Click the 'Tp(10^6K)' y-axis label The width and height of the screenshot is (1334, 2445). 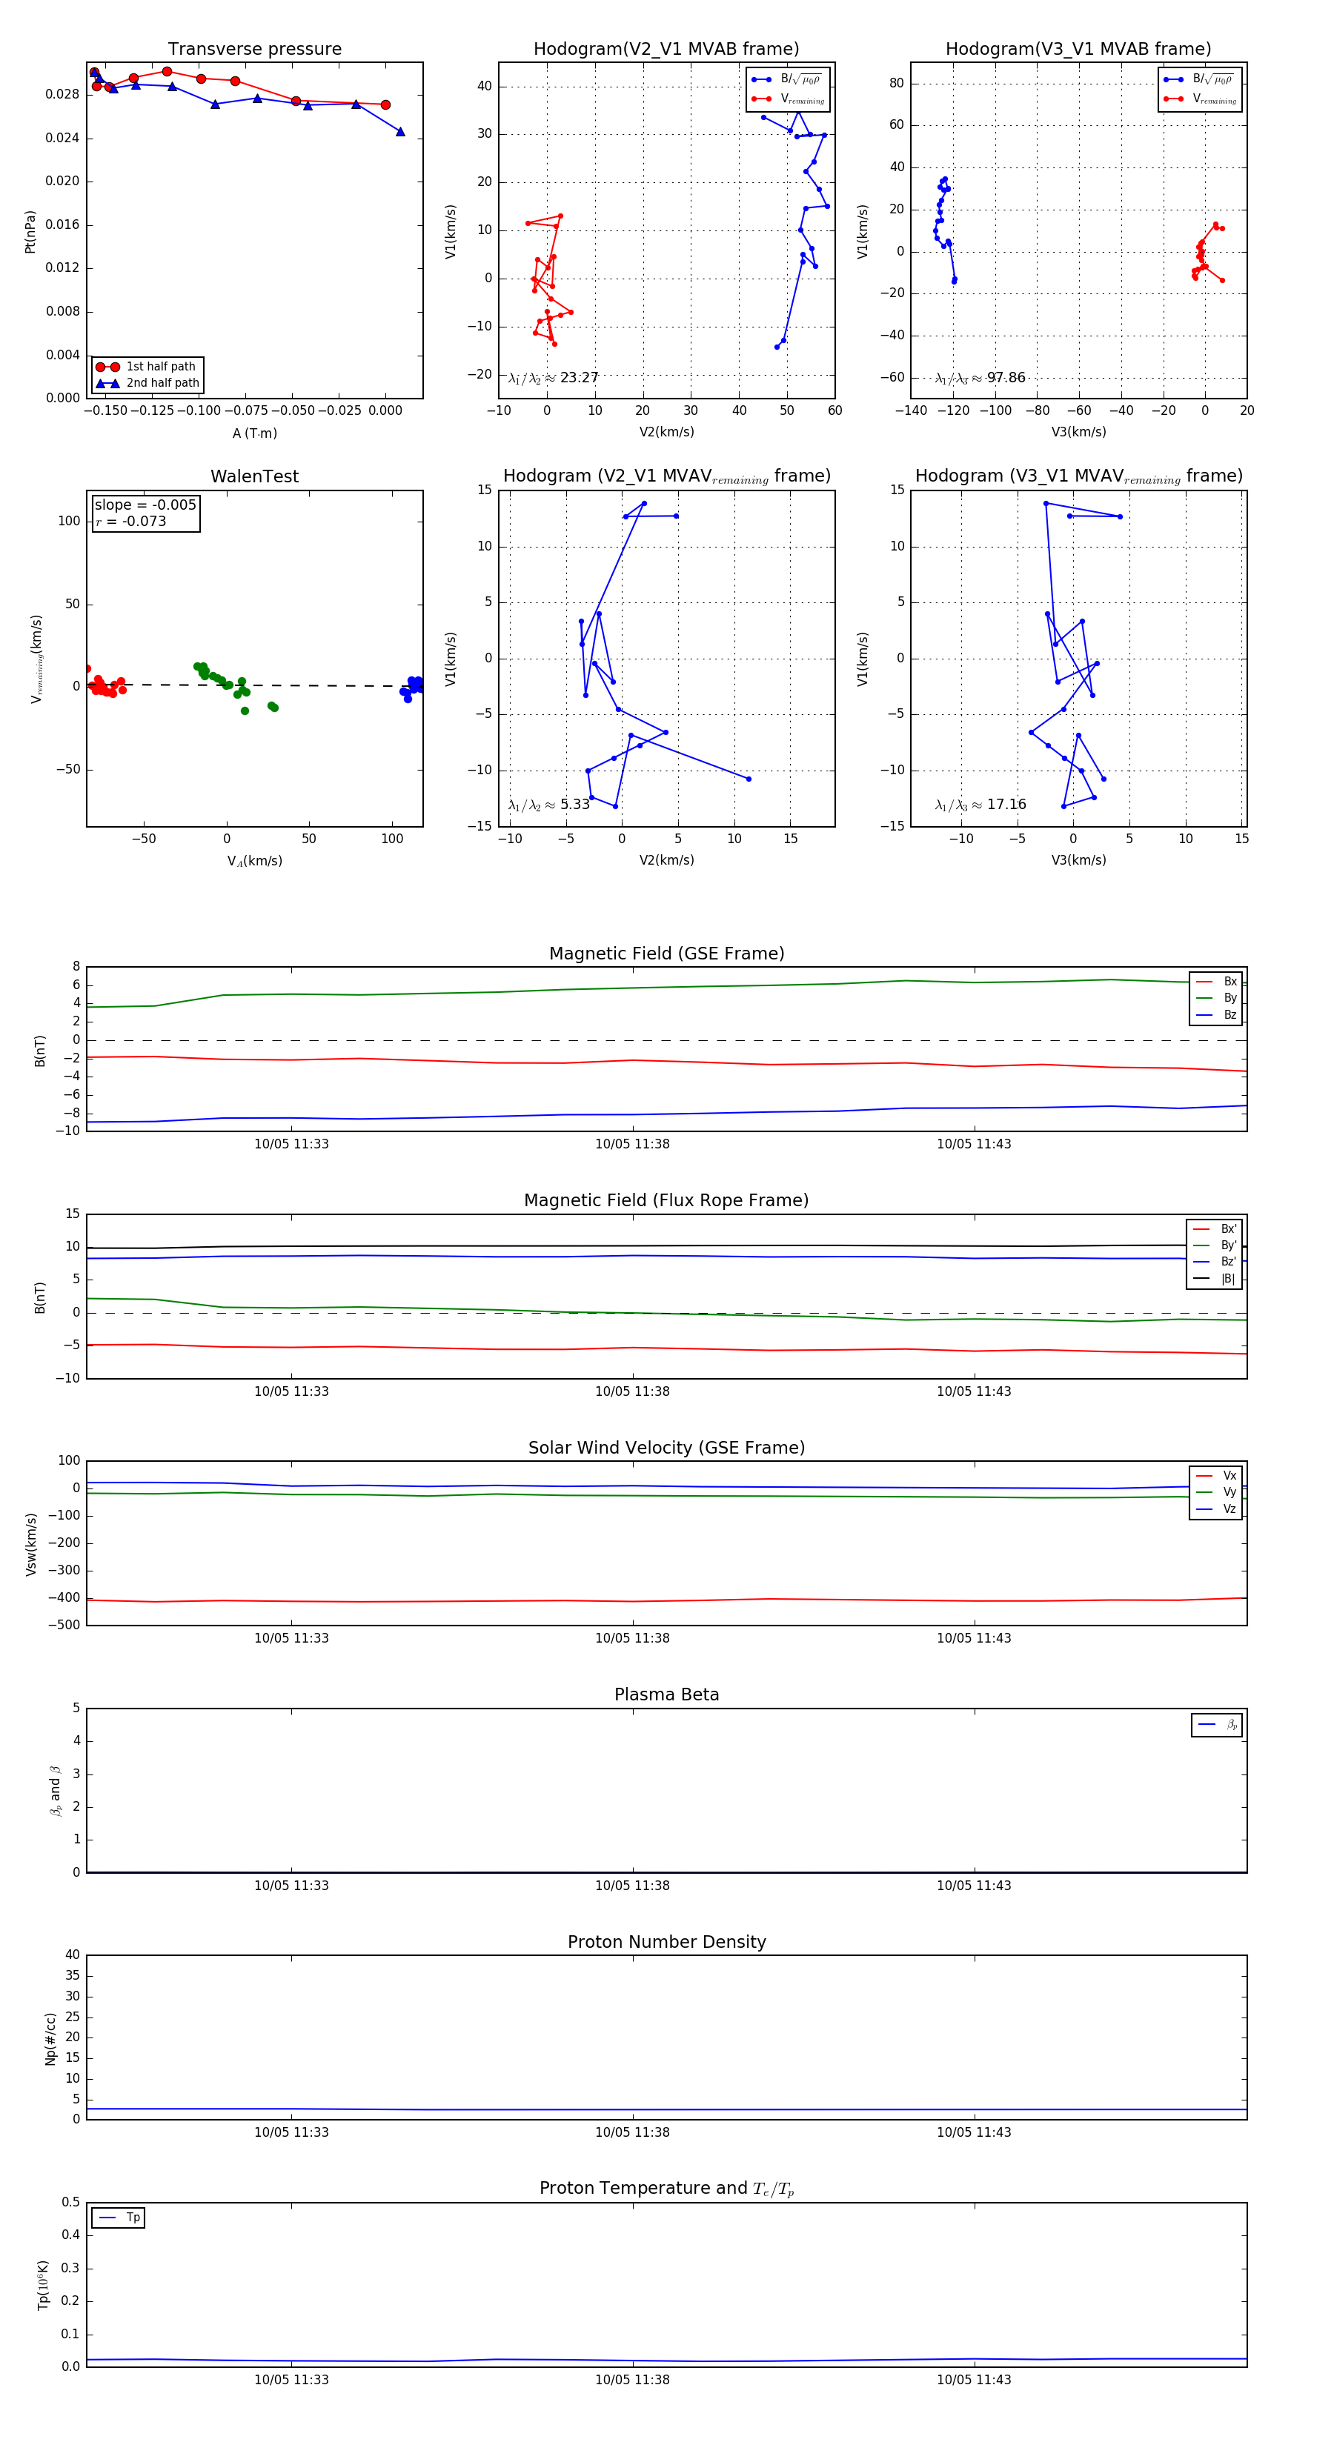43,2285
